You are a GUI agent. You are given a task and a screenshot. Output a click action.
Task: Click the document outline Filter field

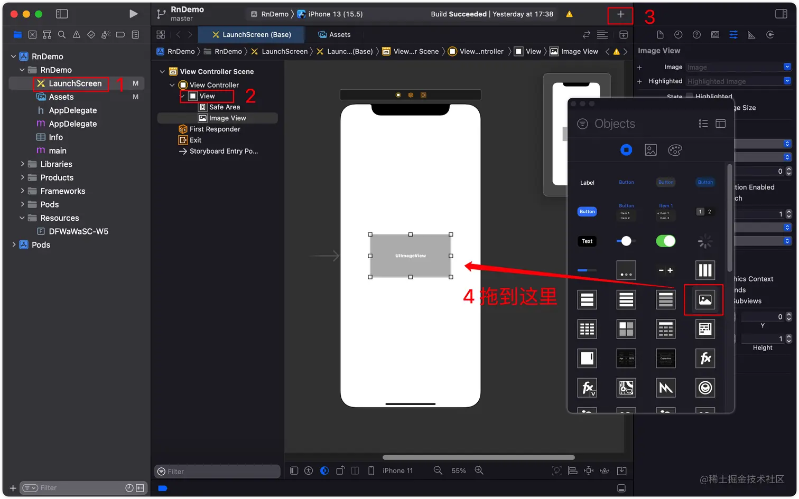pos(217,472)
